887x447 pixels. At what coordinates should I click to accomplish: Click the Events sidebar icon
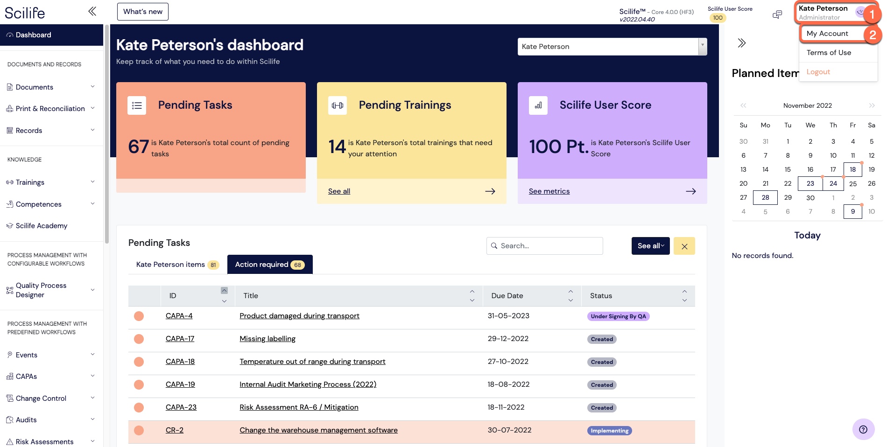tap(10, 355)
